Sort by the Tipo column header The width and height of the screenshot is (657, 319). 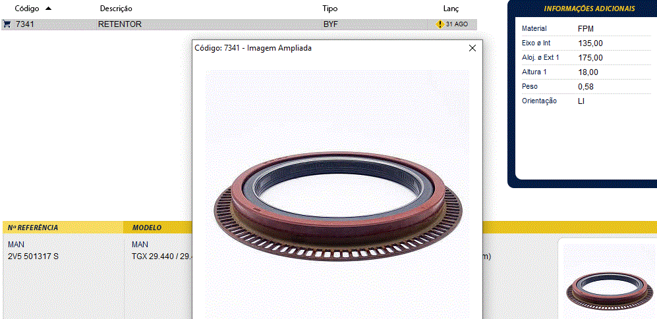pyautogui.click(x=329, y=9)
